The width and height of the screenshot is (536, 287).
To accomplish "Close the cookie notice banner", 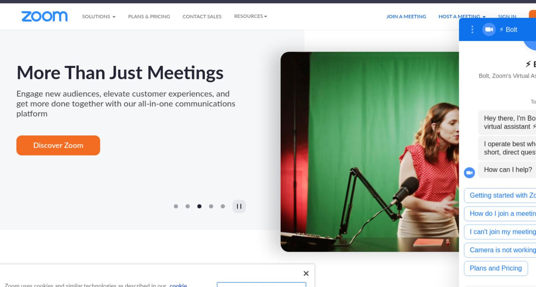I will coord(306,273).
